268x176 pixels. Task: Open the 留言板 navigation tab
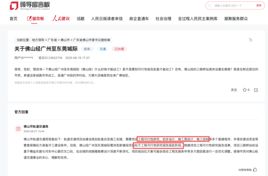[35, 19]
